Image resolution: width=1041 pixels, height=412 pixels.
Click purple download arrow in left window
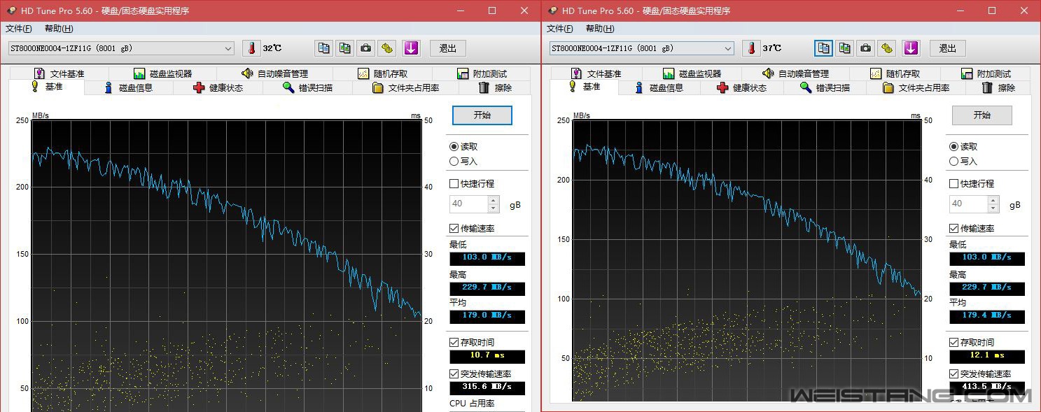click(411, 48)
